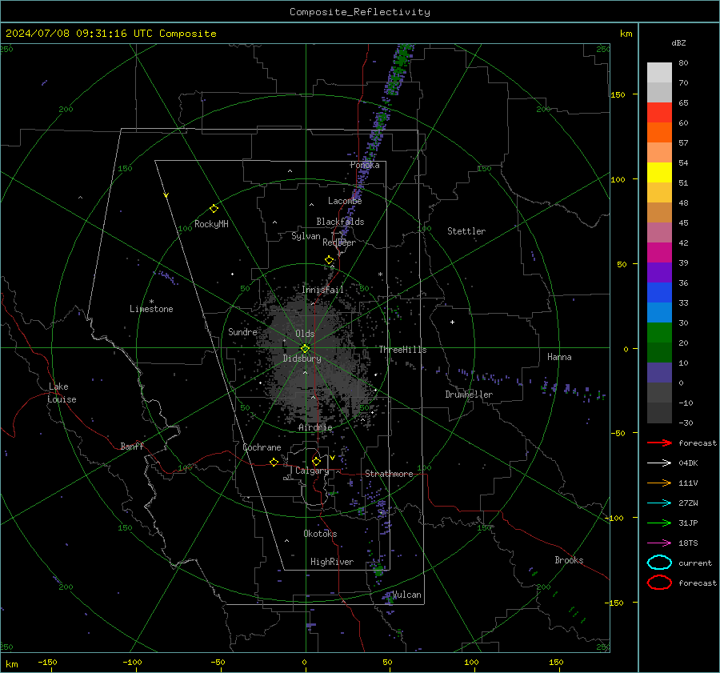Click the red forecast arrow in legend

[659, 443]
